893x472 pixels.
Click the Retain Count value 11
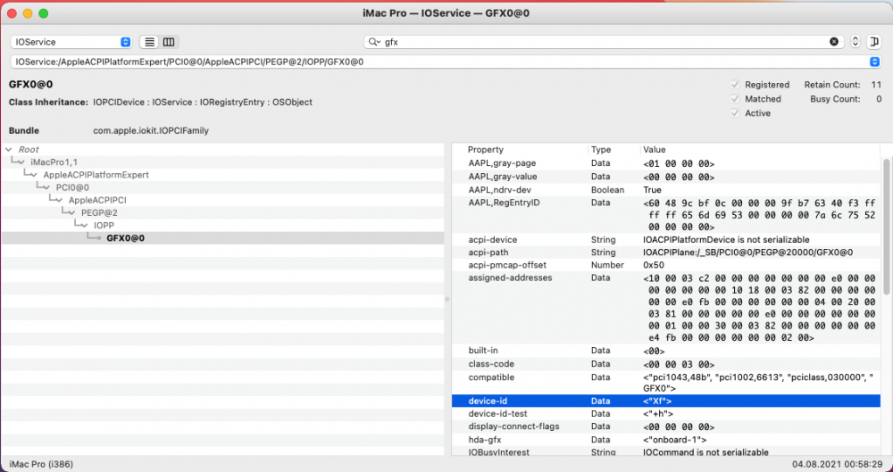[877, 85]
